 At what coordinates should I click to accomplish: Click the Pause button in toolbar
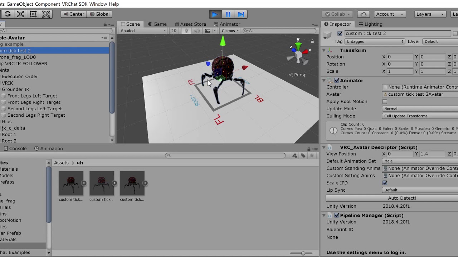(228, 14)
